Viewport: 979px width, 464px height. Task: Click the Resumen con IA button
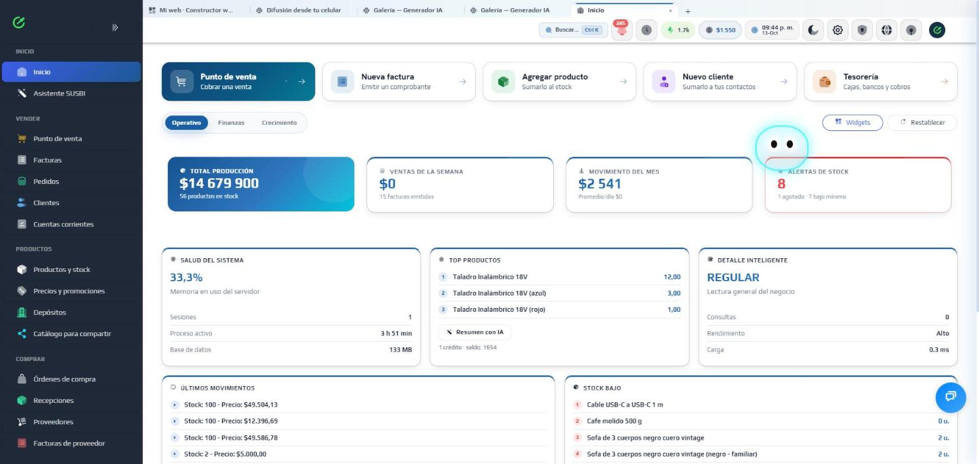[x=475, y=332]
